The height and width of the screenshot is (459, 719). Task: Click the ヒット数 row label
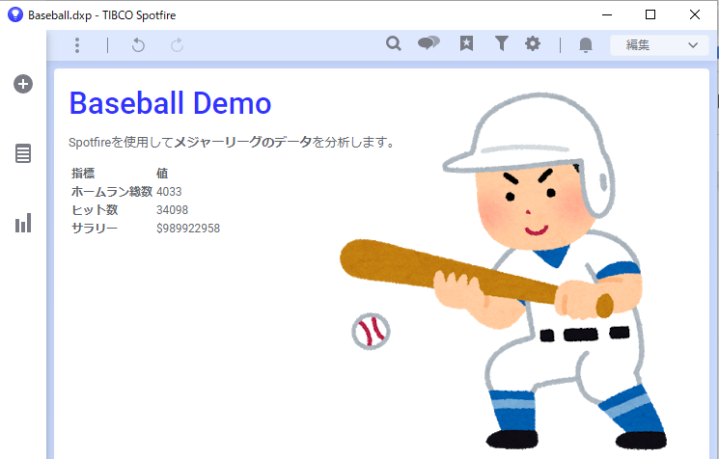tap(95, 210)
